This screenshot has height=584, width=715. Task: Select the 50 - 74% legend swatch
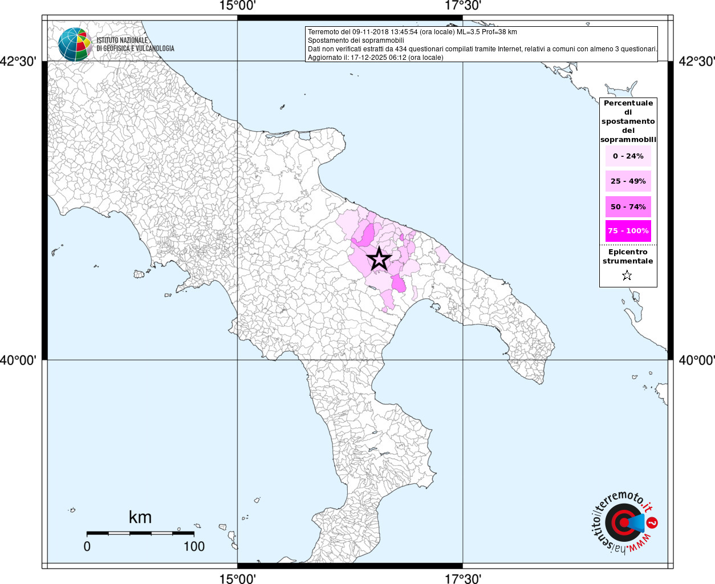pos(628,206)
